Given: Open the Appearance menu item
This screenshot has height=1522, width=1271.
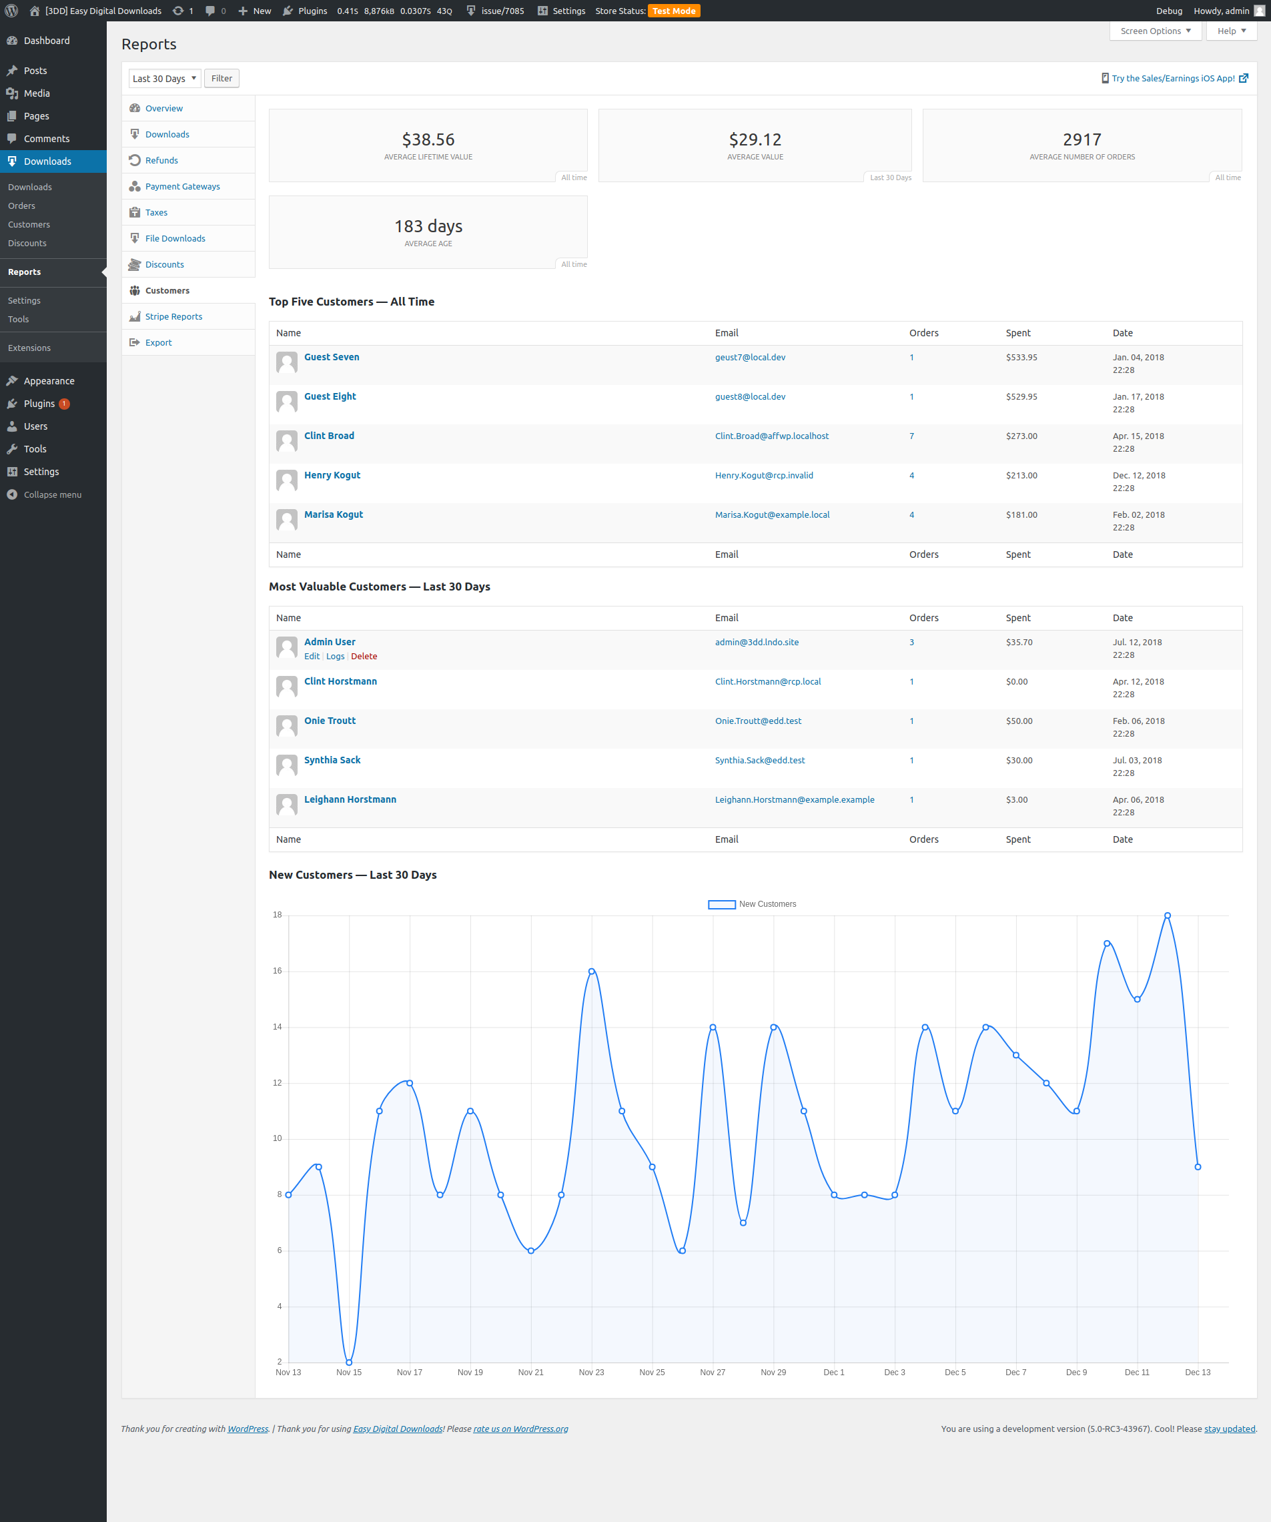Looking at the screenshot, I should click(x=49, y=381).
